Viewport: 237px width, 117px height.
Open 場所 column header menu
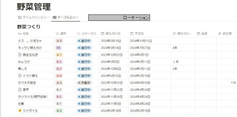(61, 34)
